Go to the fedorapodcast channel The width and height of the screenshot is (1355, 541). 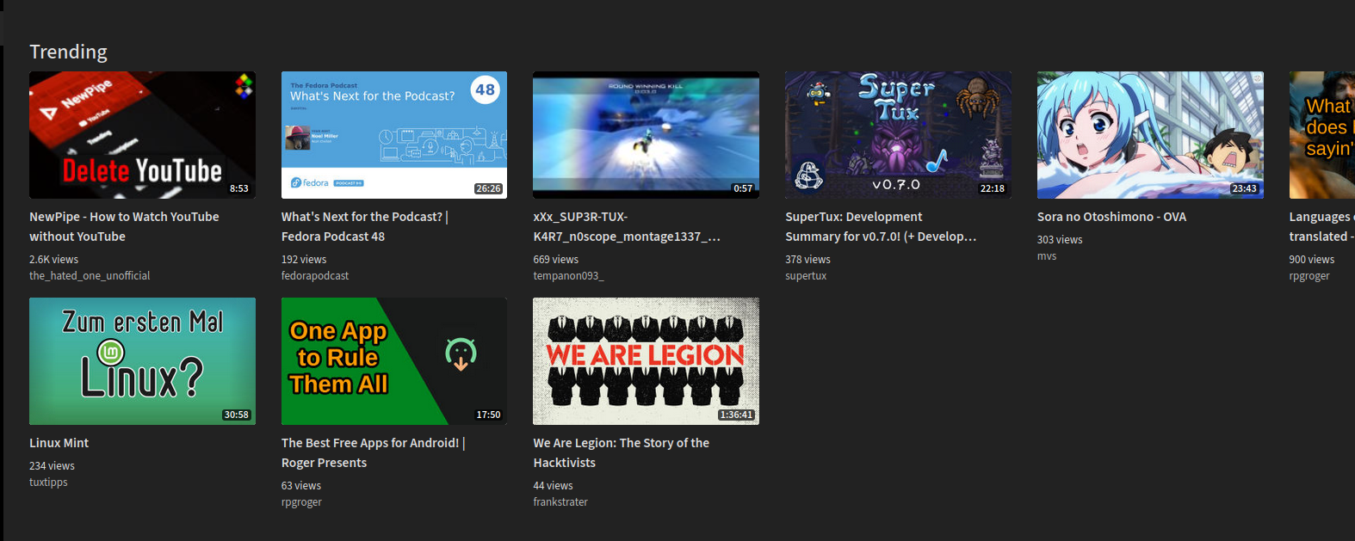315,276
